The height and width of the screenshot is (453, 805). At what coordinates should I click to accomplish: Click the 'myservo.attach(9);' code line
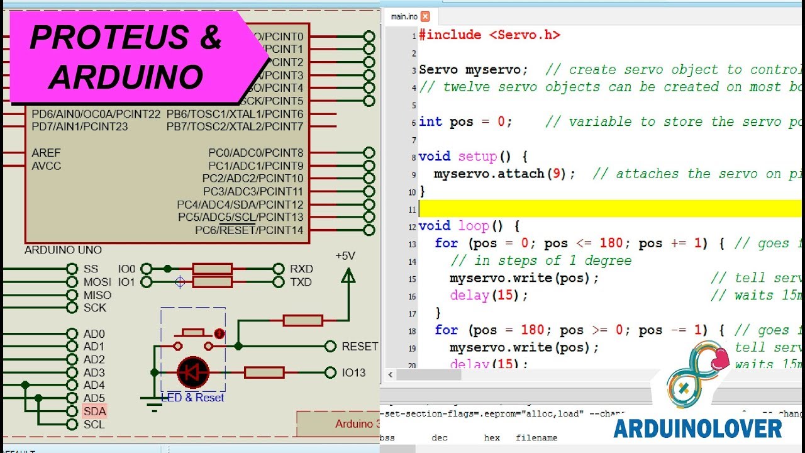[505, 174]
